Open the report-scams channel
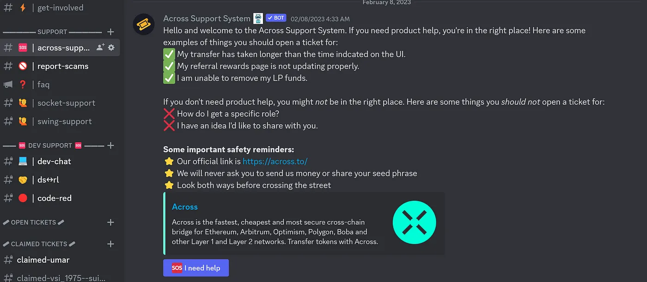The height and width of the screenshot is (282, 647). (x=62, y=66)
